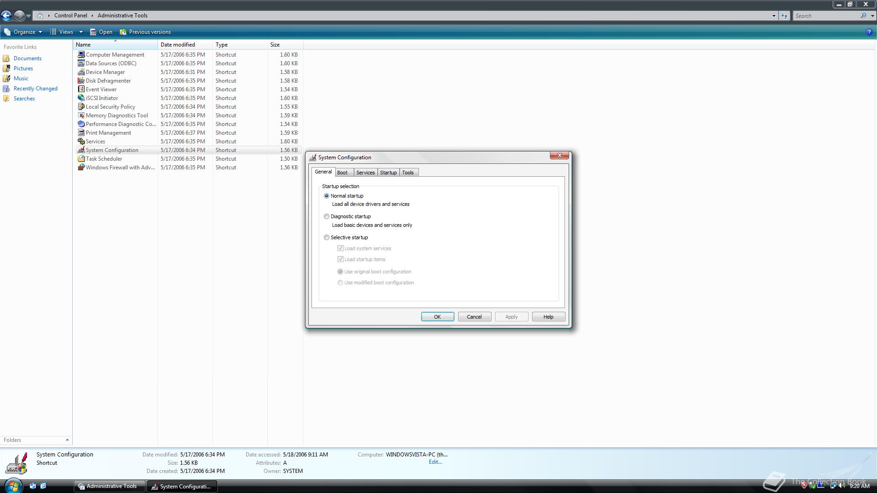Select the Disk Defragmenter icon

(81, 80)
